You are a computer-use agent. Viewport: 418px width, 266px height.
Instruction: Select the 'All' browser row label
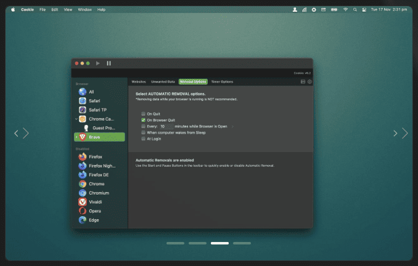pos(91,92)
